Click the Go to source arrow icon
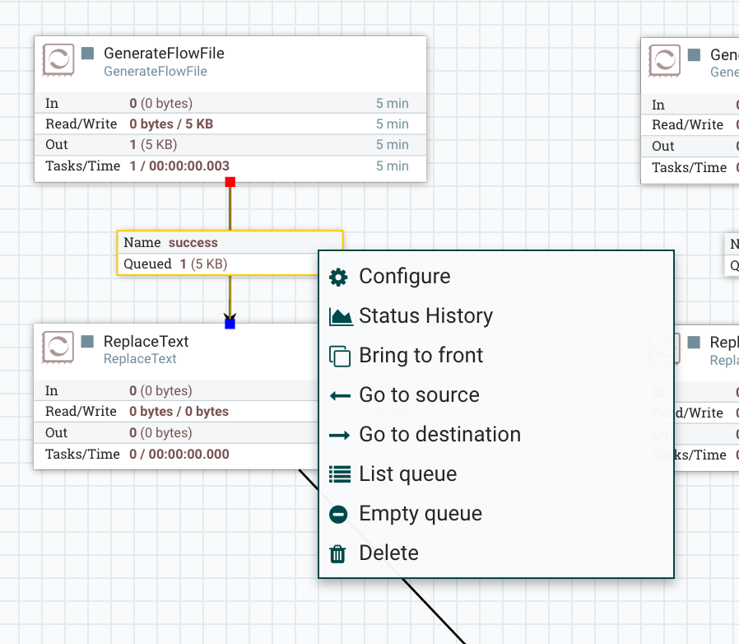This screenshot has height=644, width=739. [x=339, y=395]
